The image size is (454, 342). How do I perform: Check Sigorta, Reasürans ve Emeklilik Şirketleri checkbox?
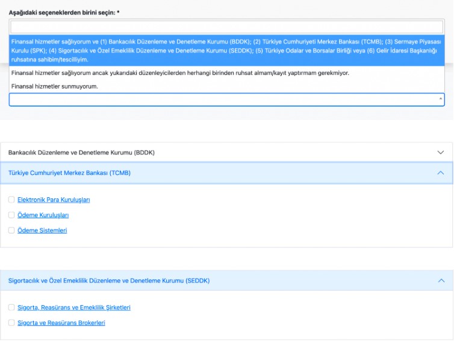coord(11,308)
